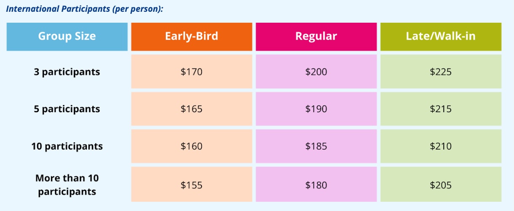Click the $180 Regular price cell

click(316, 185)
